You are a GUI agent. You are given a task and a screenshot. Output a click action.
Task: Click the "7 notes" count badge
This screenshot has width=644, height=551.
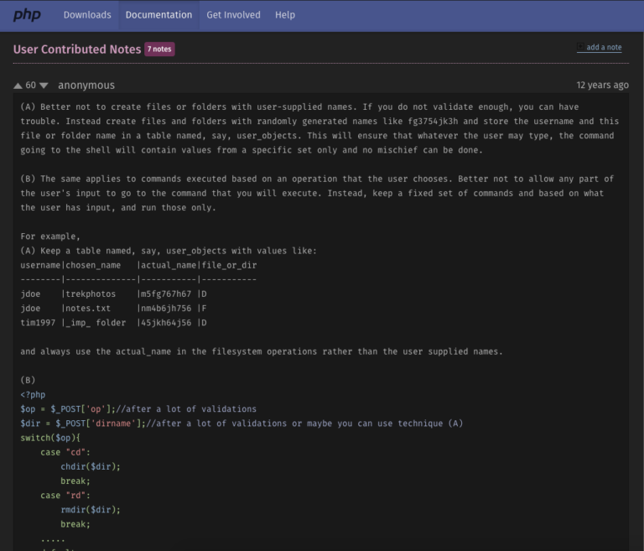(159, 49)
